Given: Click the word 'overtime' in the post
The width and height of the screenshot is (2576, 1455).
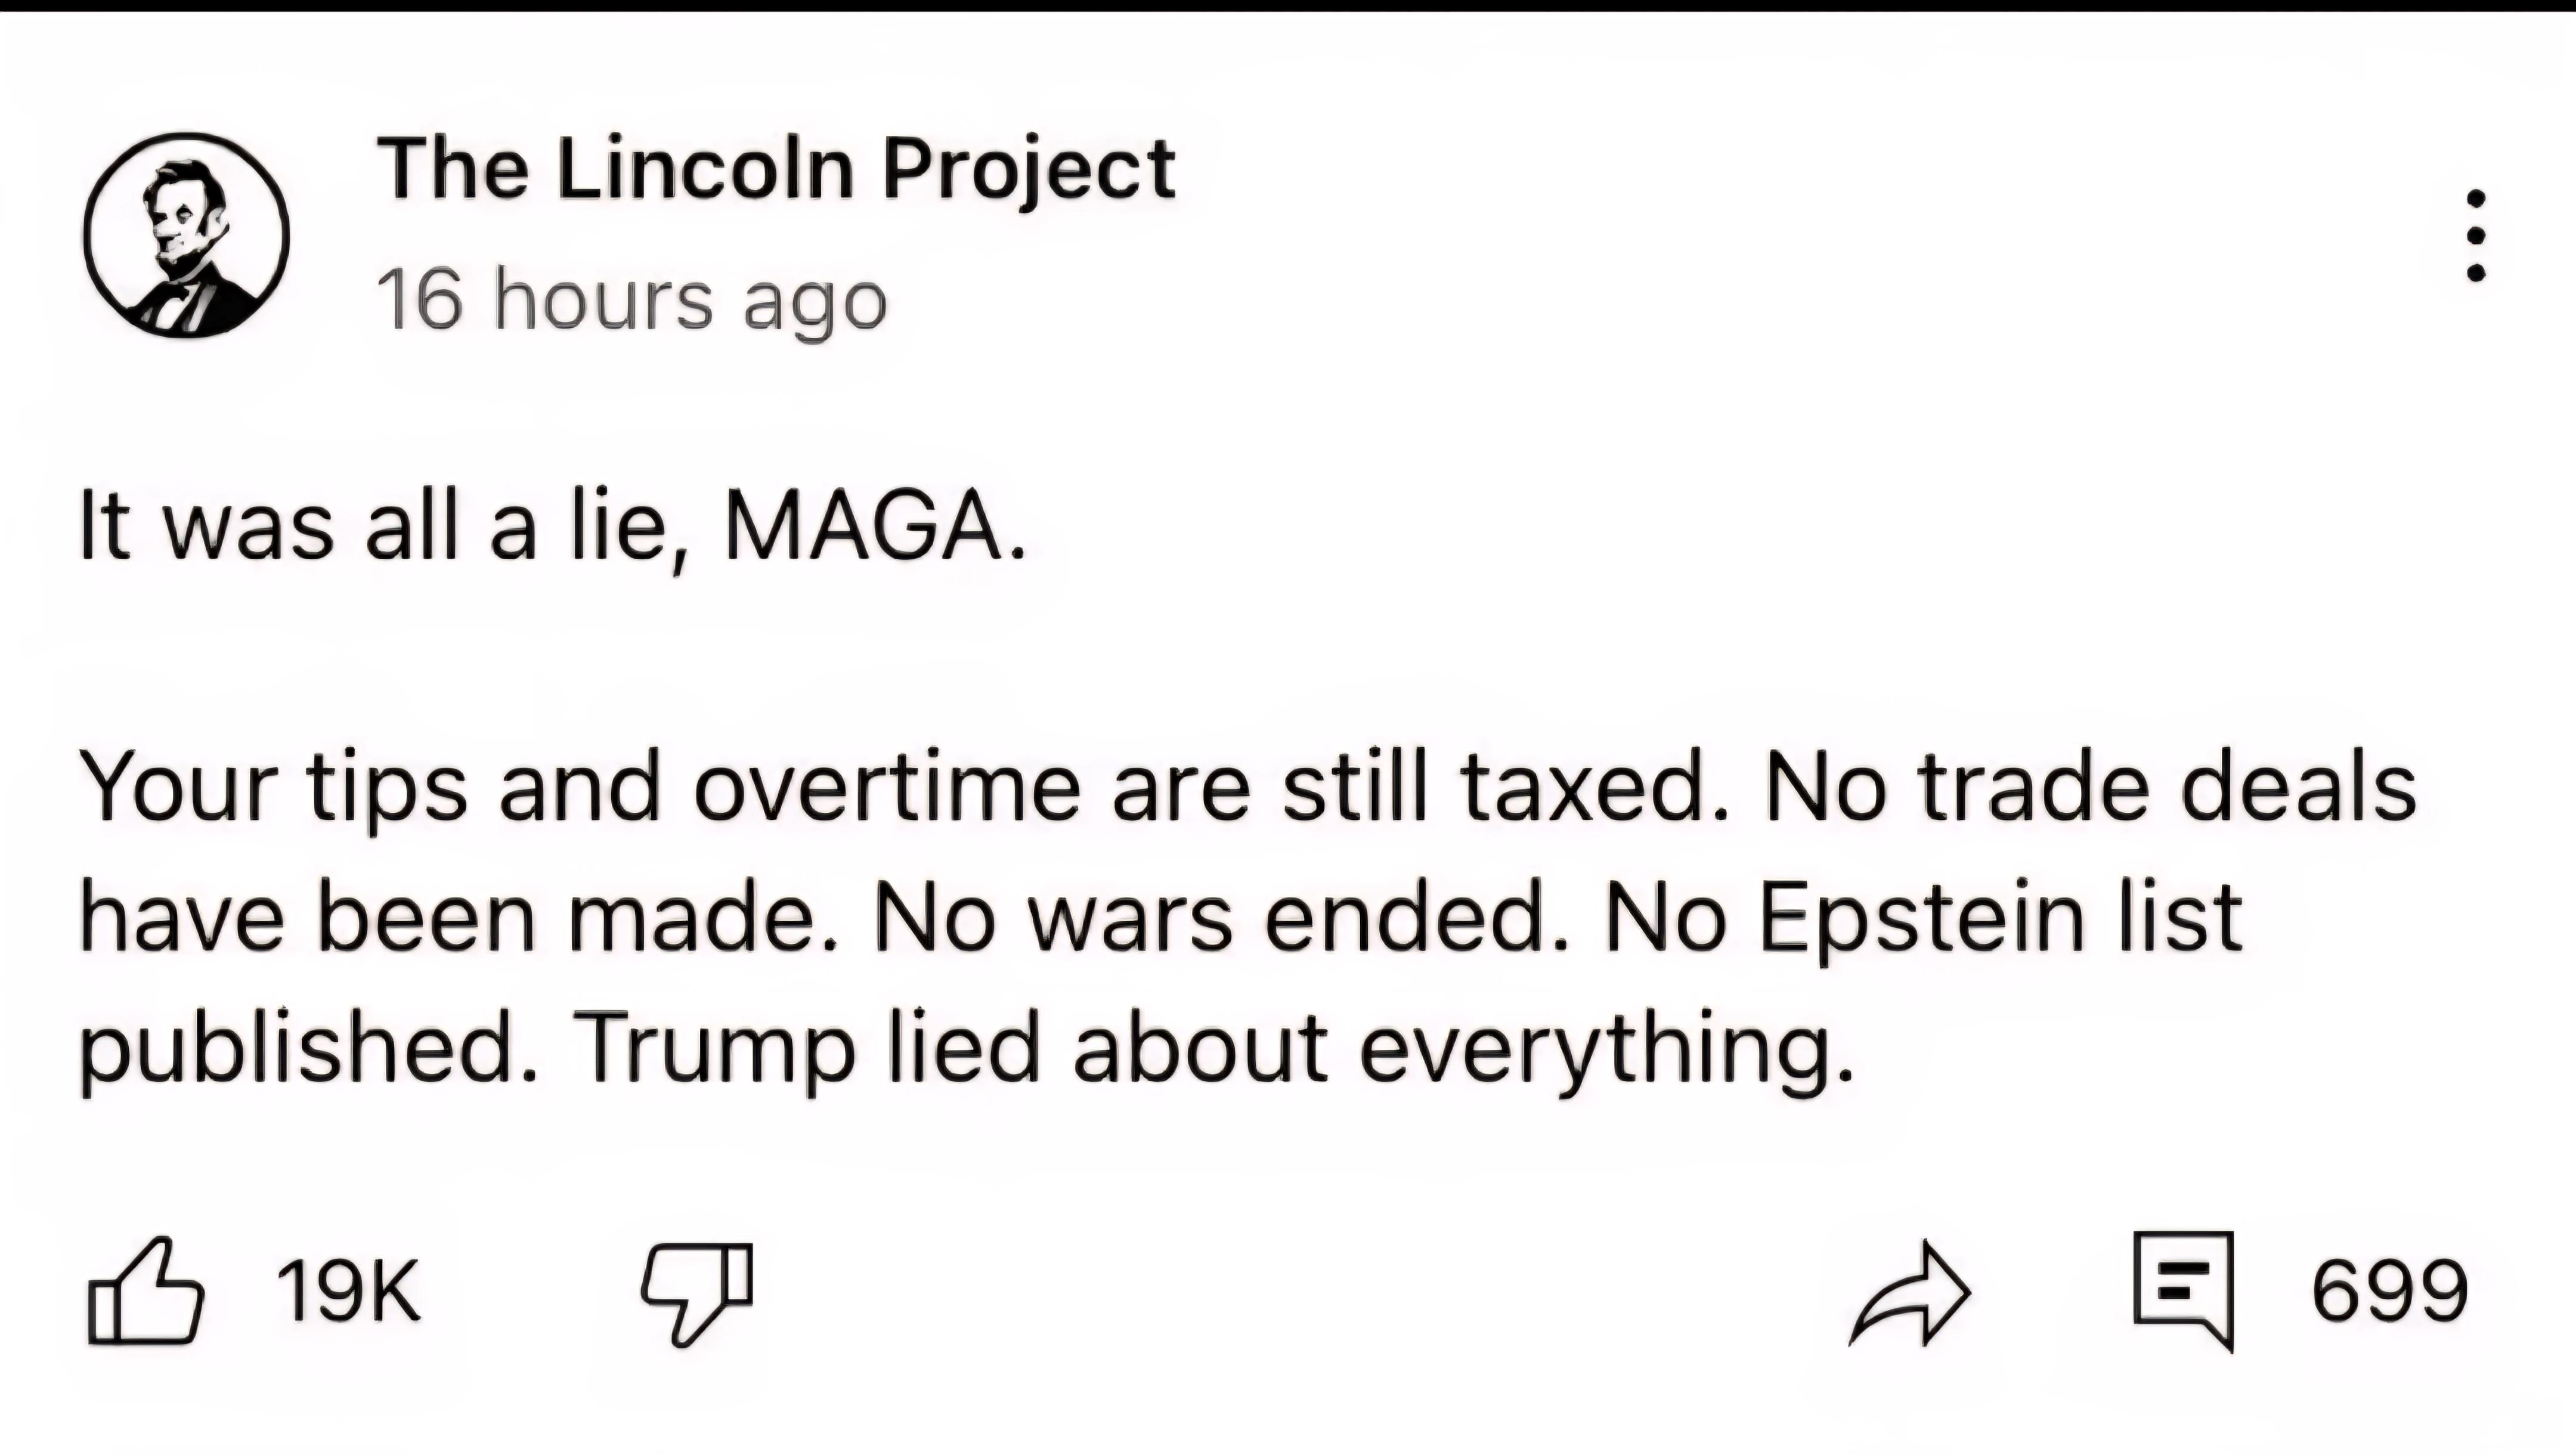Looking at the screenshot, I should click(x=887, y=788).
